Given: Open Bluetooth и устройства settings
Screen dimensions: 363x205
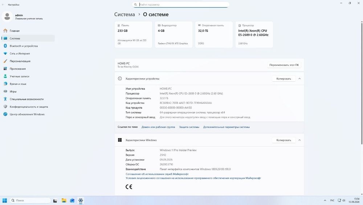Looking at the screenshot, I should (28, 46).
